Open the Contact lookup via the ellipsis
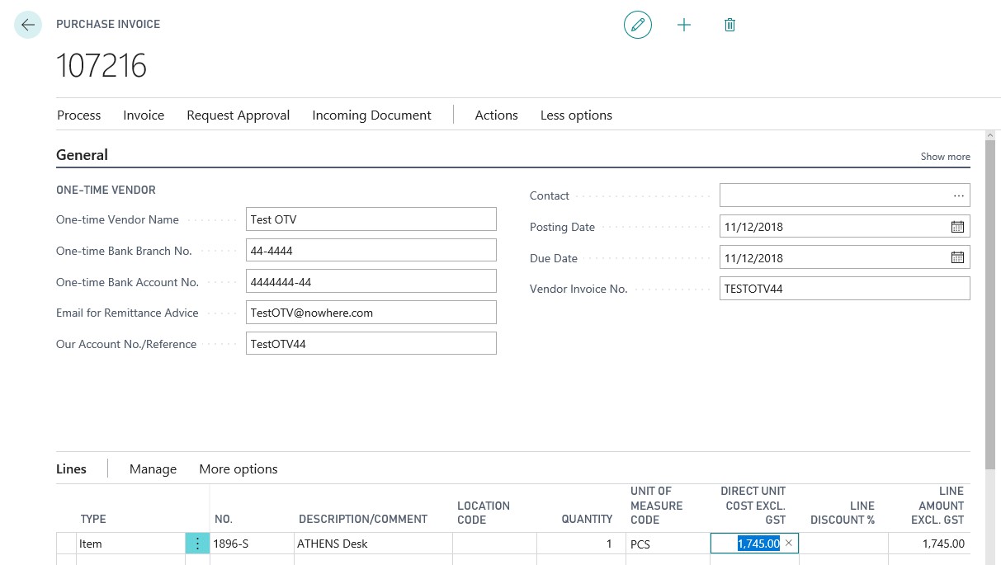The width and height of the screenshot is (1001, 565). pyautogui.click(x=958, y=195)
